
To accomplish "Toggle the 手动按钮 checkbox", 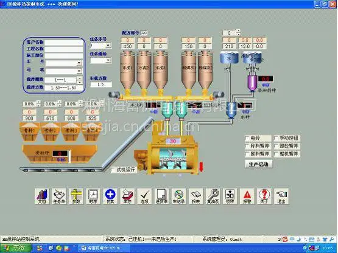I will [276, 138].
